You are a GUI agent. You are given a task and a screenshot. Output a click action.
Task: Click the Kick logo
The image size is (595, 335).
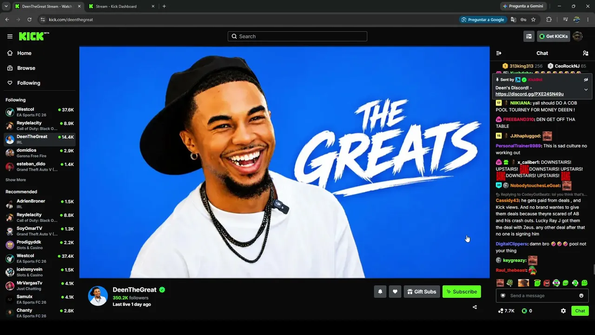pyautogui.click(x=34, y=36)
